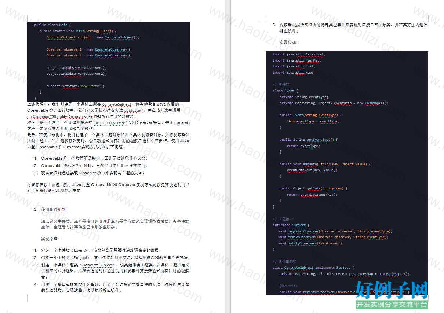Click the paragraph starting "尽管存在以上问题"
This screenshot has height=313, width=444.
coord(108,188)
